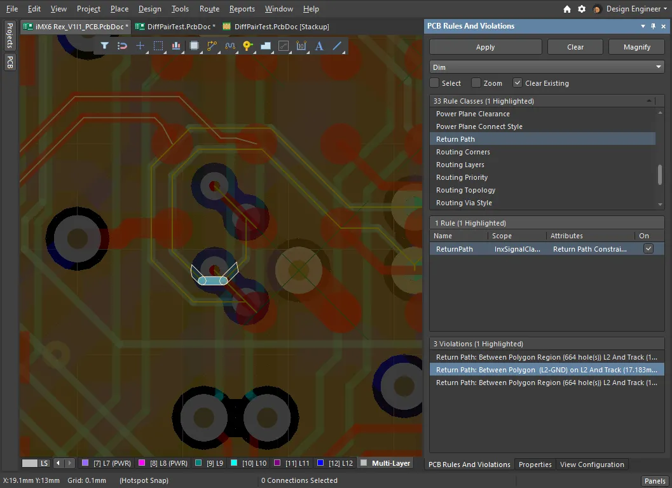Tick the Zoom checkbox
The width and height of the screenshot is (672, 488).
[x=476, y=83]
